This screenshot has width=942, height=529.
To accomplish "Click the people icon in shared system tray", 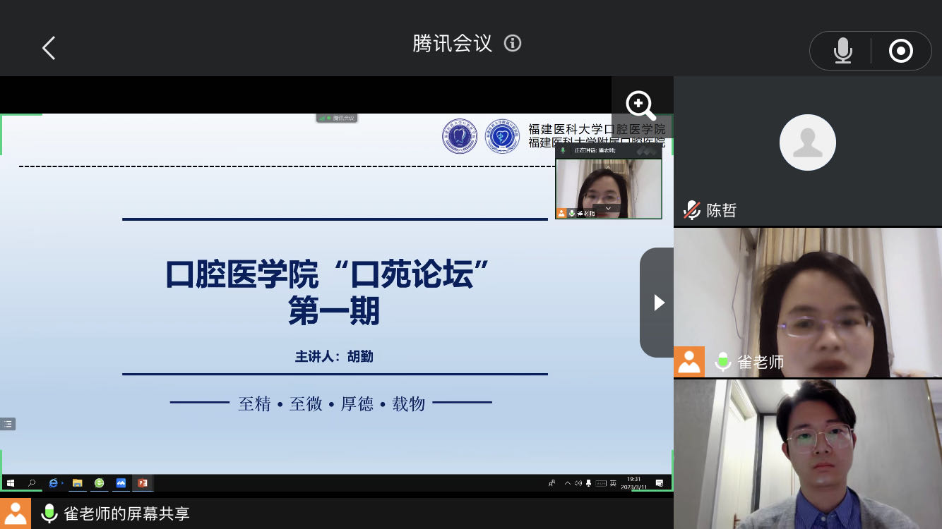I will [x=552, y=483].
